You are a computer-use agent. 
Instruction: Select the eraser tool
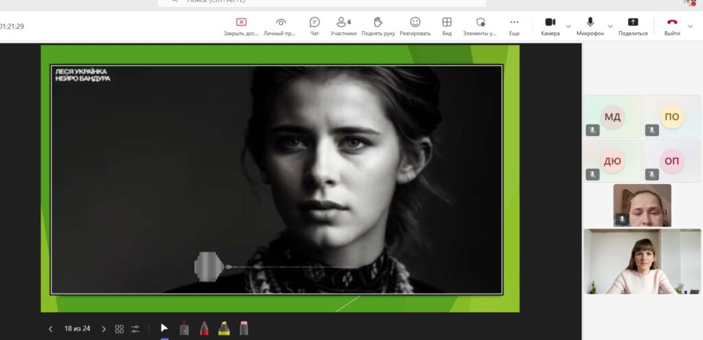(243, 328)
